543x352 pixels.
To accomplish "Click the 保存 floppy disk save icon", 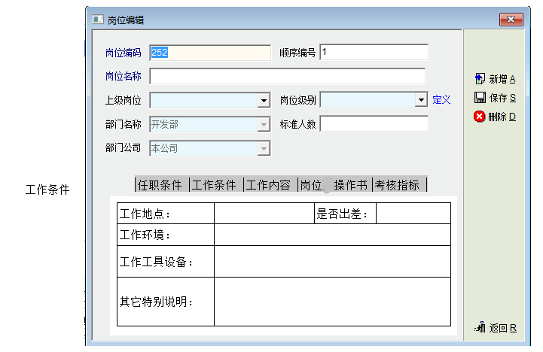I will pyautogui.click(x=479, y=98).
